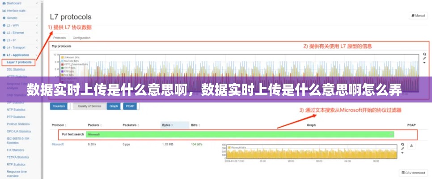Toggle the Graph column button

click(114, 107)
